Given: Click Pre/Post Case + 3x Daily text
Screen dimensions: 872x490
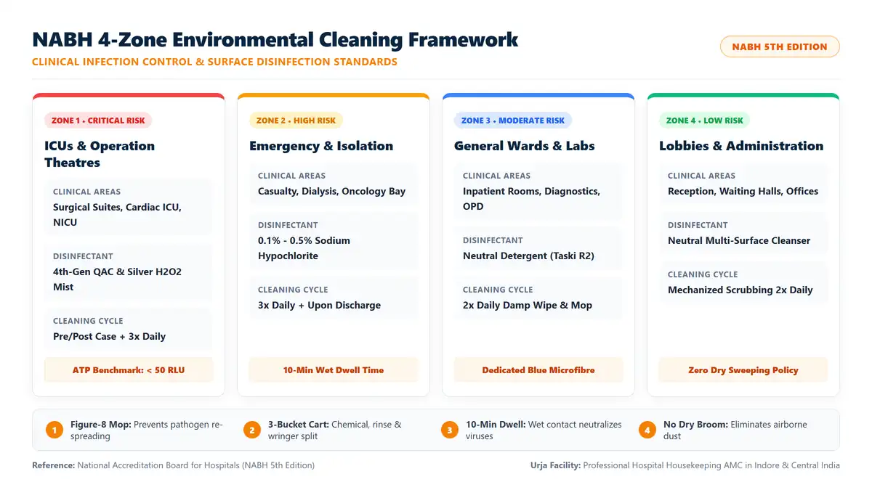Looking at the screenshot, I should 109,336.
